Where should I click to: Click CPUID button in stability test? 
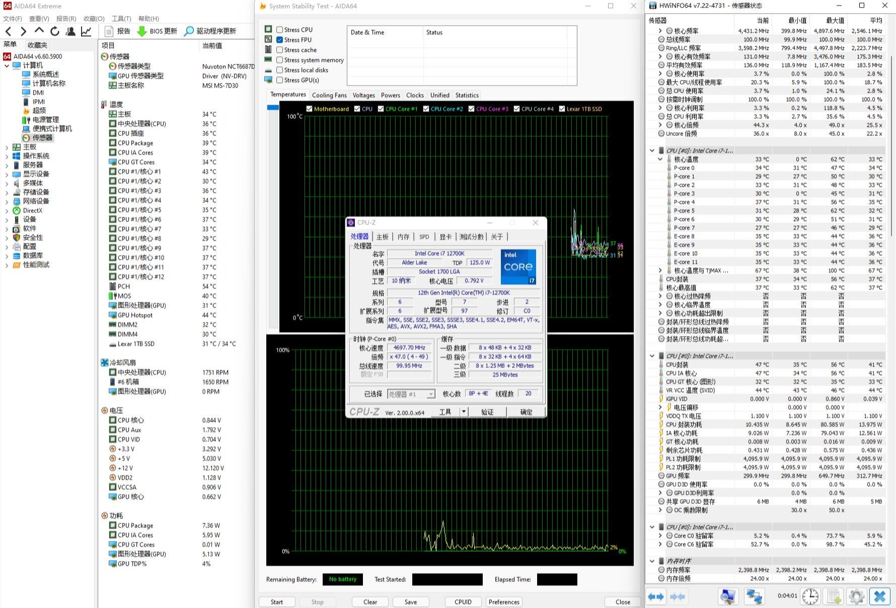coord(463,602)
